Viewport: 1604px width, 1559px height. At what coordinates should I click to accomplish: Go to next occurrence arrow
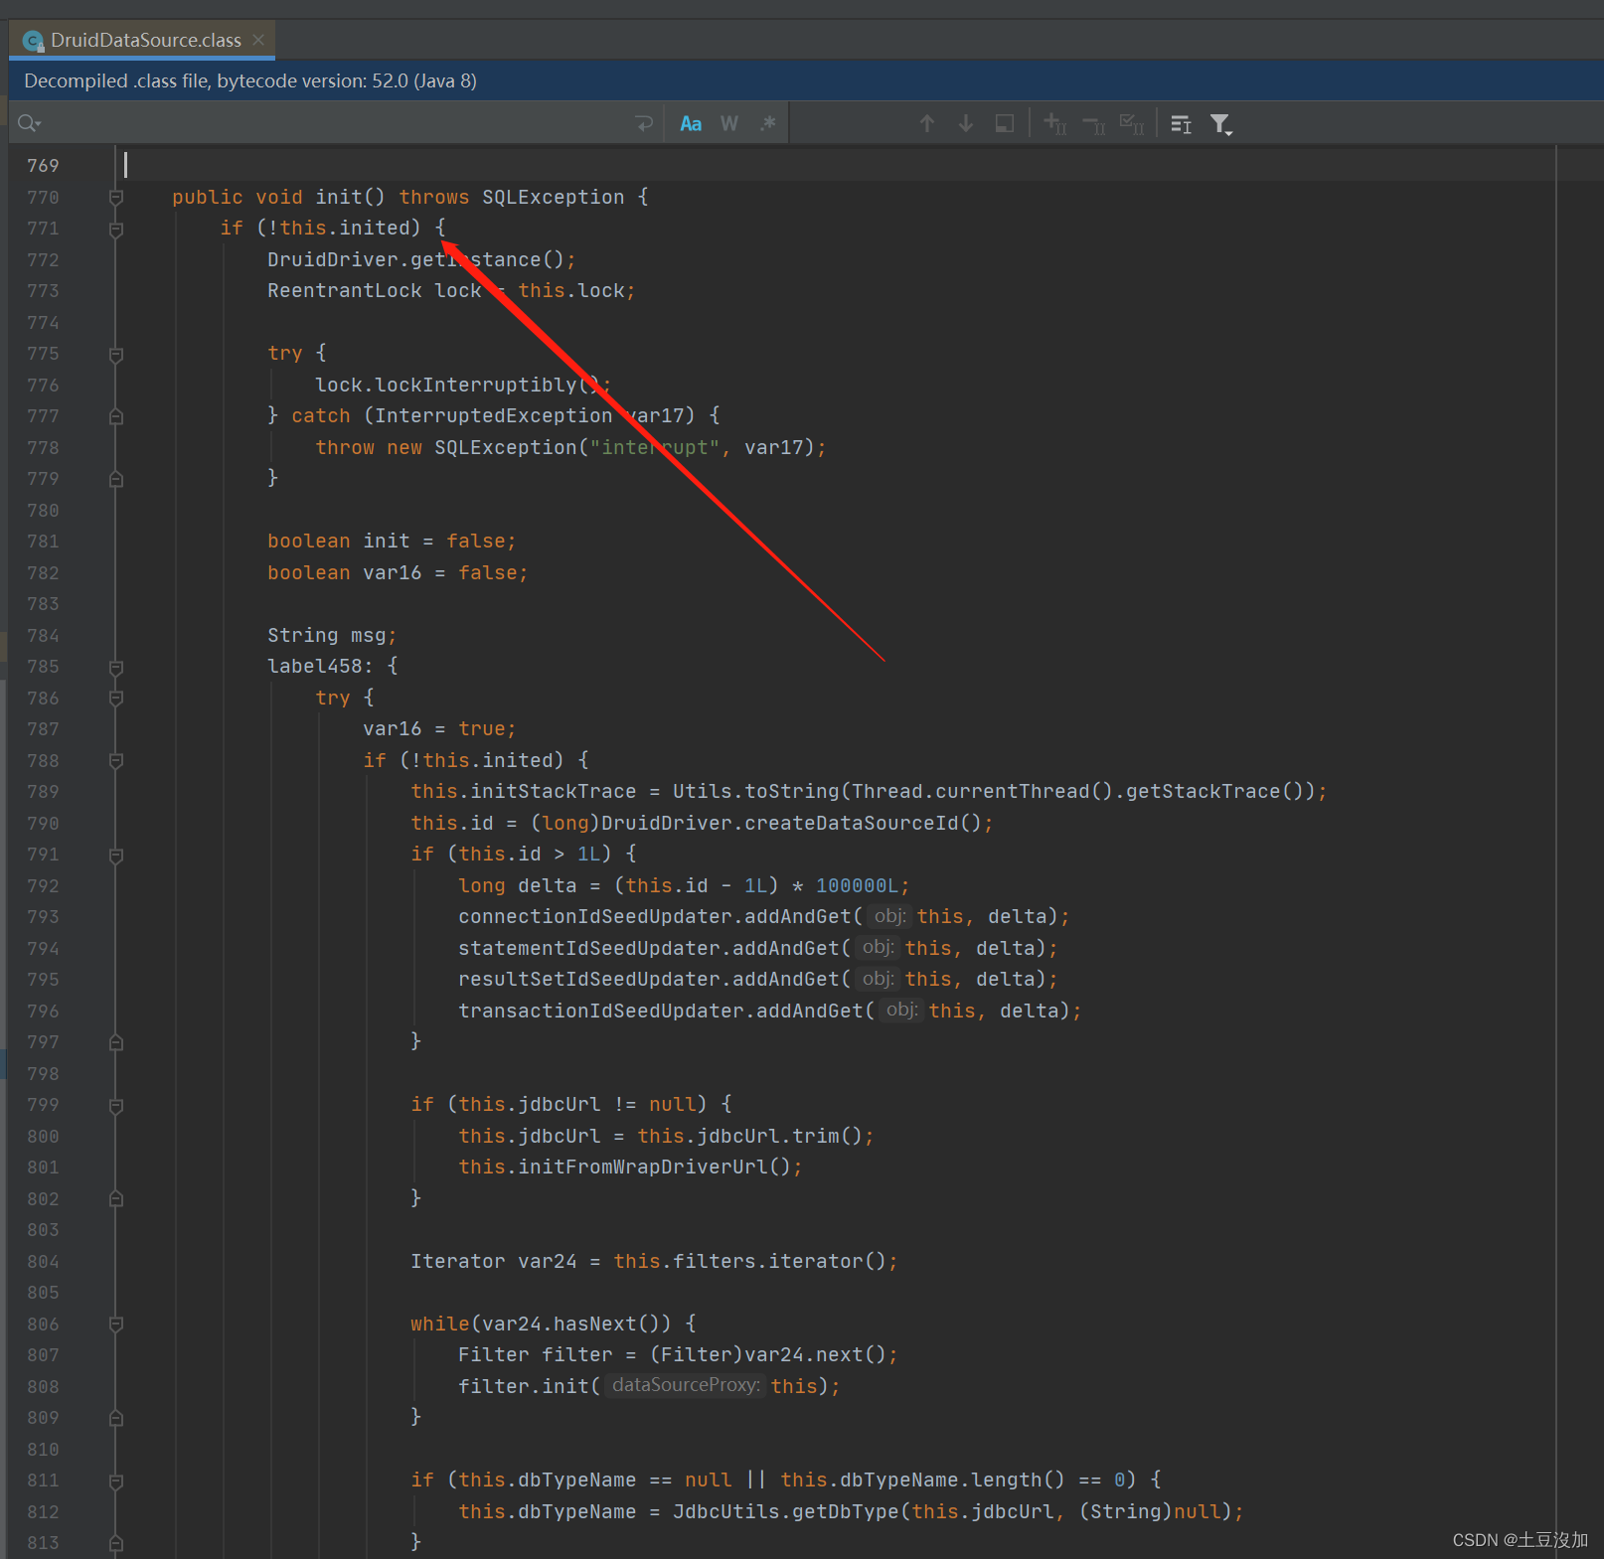point(966,123)
